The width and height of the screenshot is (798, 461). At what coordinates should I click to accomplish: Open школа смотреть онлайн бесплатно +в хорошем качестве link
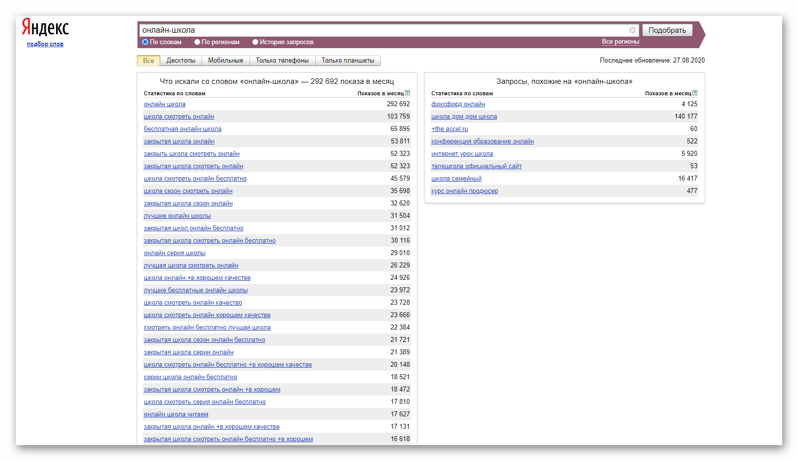click(228, 365)
